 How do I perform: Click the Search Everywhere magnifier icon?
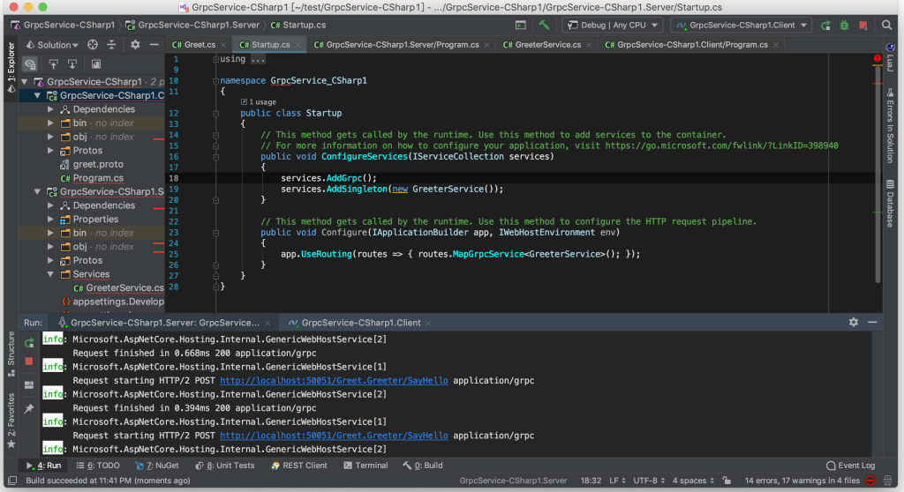886,25
